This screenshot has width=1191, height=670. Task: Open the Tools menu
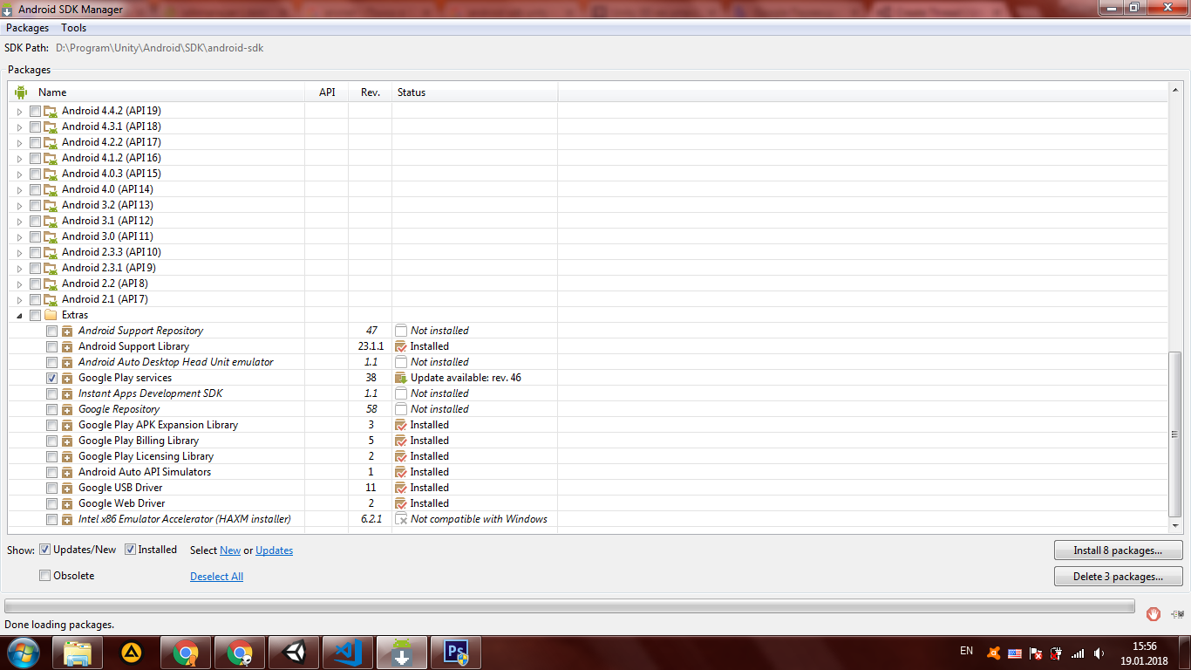pos(73,28)
